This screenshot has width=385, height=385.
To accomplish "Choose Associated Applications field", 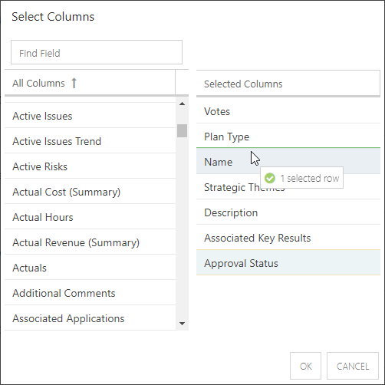I will pyautogui.click(x=90, y=318).
